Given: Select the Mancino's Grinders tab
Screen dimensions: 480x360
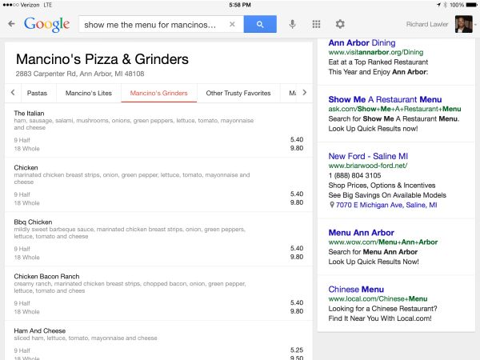Looking at the screenshot, I should [159, 93].
